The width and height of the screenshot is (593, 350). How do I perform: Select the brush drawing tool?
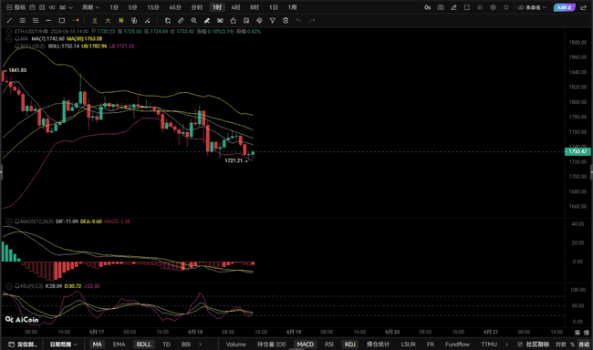pyautogui.click(x=207, y=20)
